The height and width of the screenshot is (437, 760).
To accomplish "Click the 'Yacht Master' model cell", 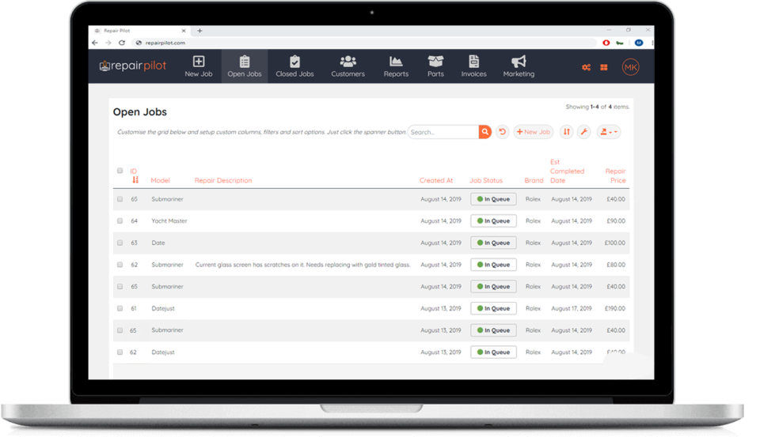I will pyautogui.click(x=169, y=220).
